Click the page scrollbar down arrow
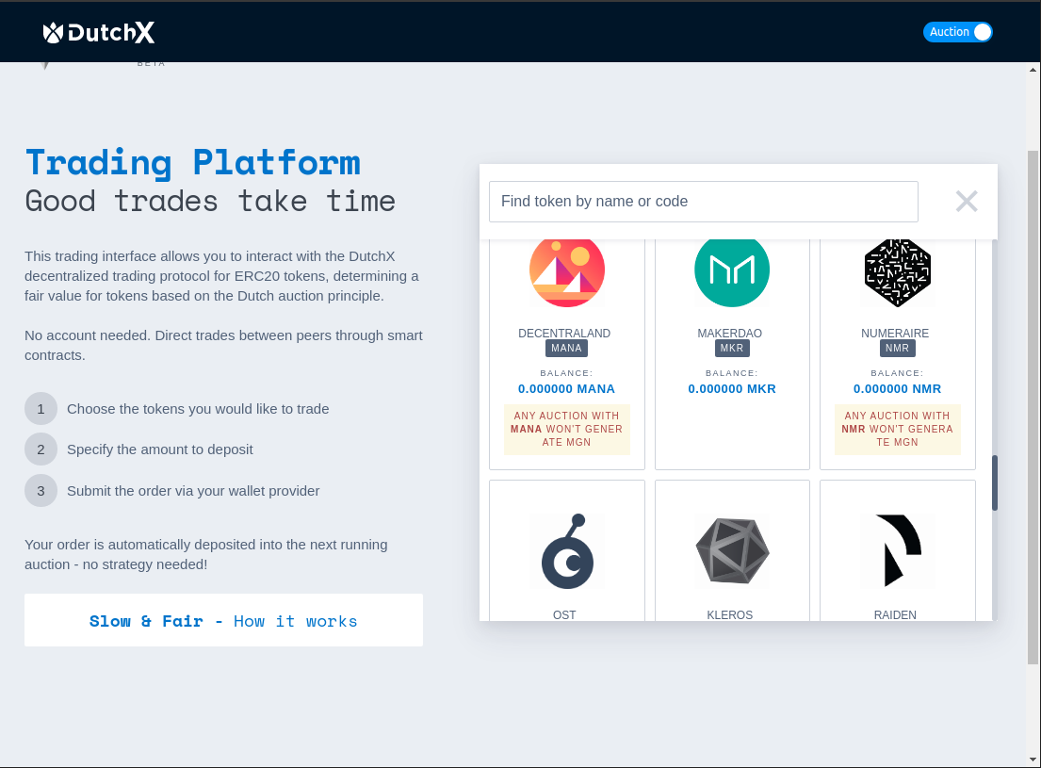Image resolution: width=1041 pixels, height=768 pixels. coord(1033,760)
